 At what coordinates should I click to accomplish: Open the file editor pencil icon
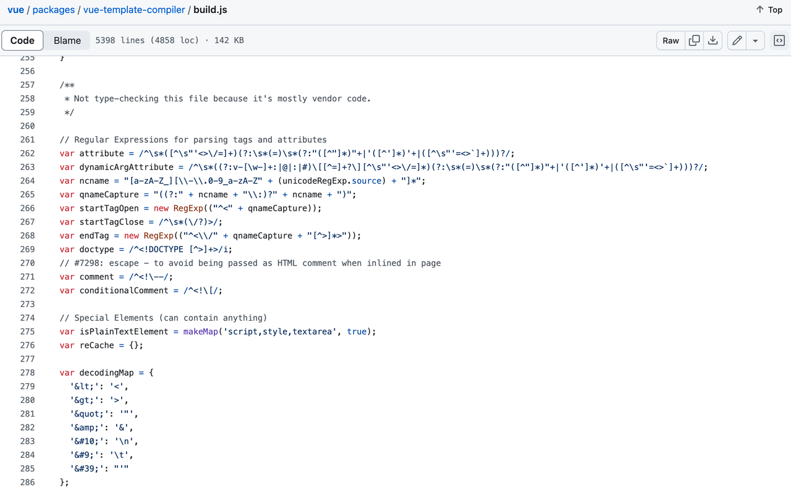tap(737, 40)
